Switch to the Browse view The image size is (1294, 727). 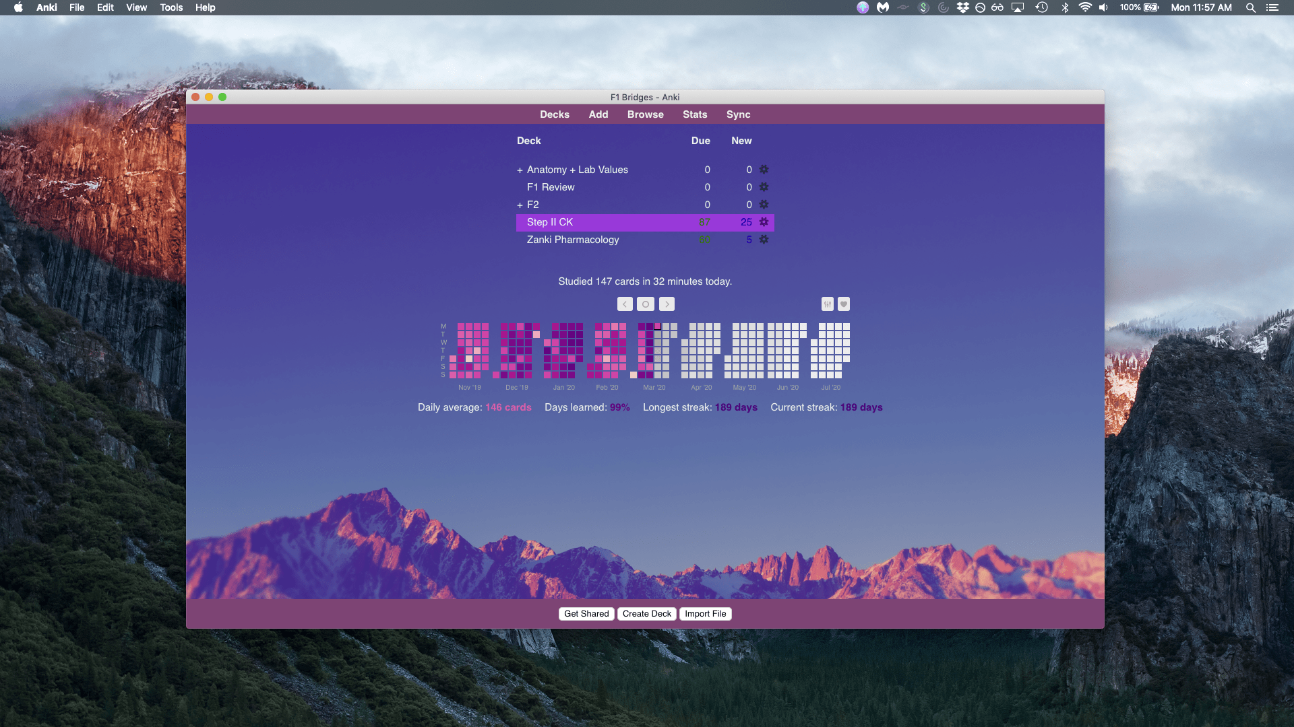[645, 114]
